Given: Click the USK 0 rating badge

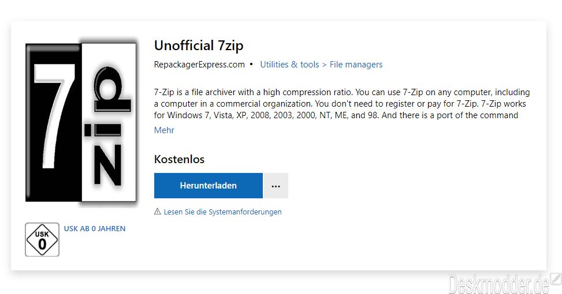Looking at the screenshot, I should coord(42,239).
